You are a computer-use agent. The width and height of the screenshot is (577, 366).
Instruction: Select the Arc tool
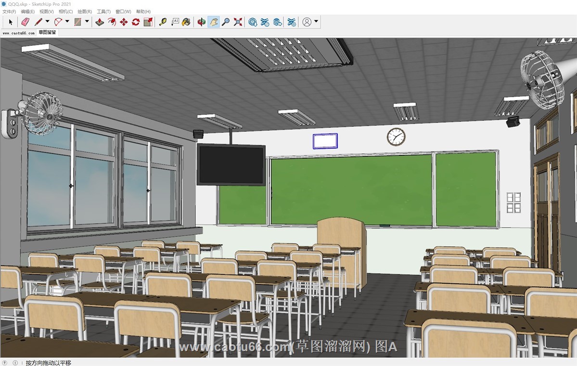tap(58, 22)
